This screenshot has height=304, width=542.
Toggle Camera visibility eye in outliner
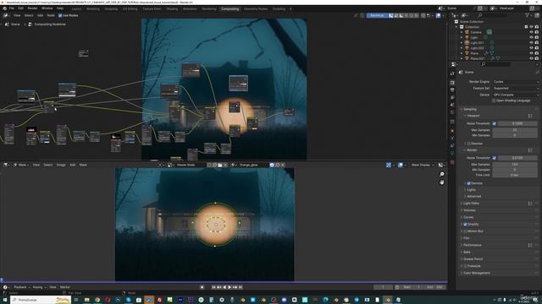(531, 32)
